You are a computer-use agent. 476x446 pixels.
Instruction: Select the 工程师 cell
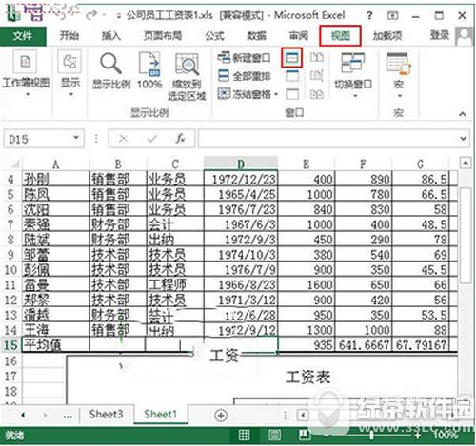tap(175, 285)
